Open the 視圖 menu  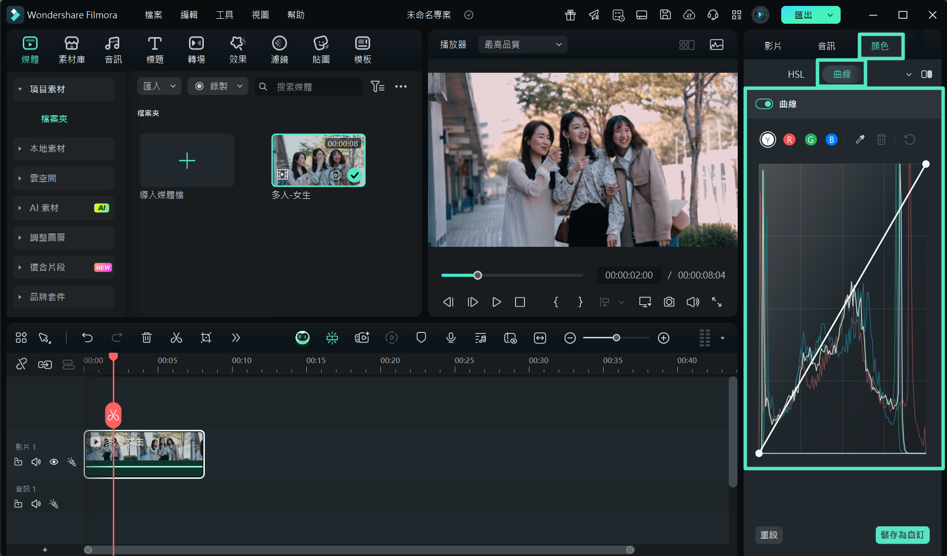click(260, 15)
